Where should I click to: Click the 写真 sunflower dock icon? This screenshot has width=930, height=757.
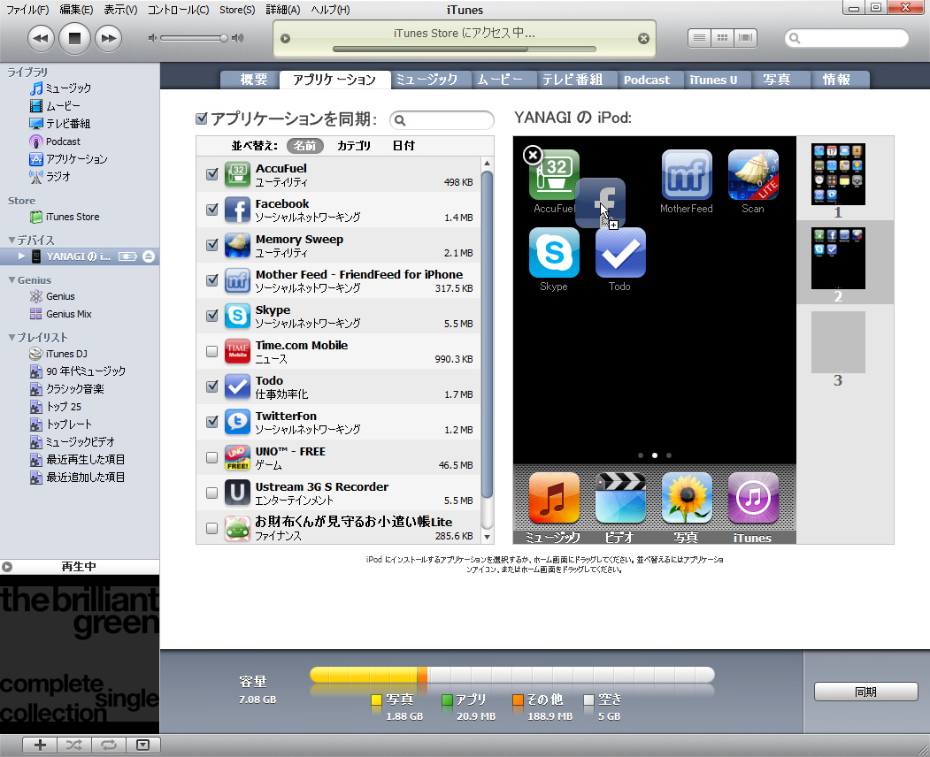click(687, 498)
